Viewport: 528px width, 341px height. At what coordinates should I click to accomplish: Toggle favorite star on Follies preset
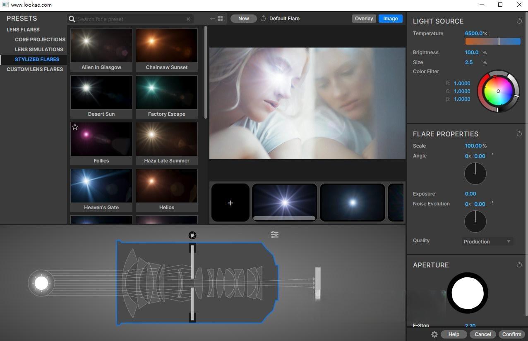tap(75, 127)
